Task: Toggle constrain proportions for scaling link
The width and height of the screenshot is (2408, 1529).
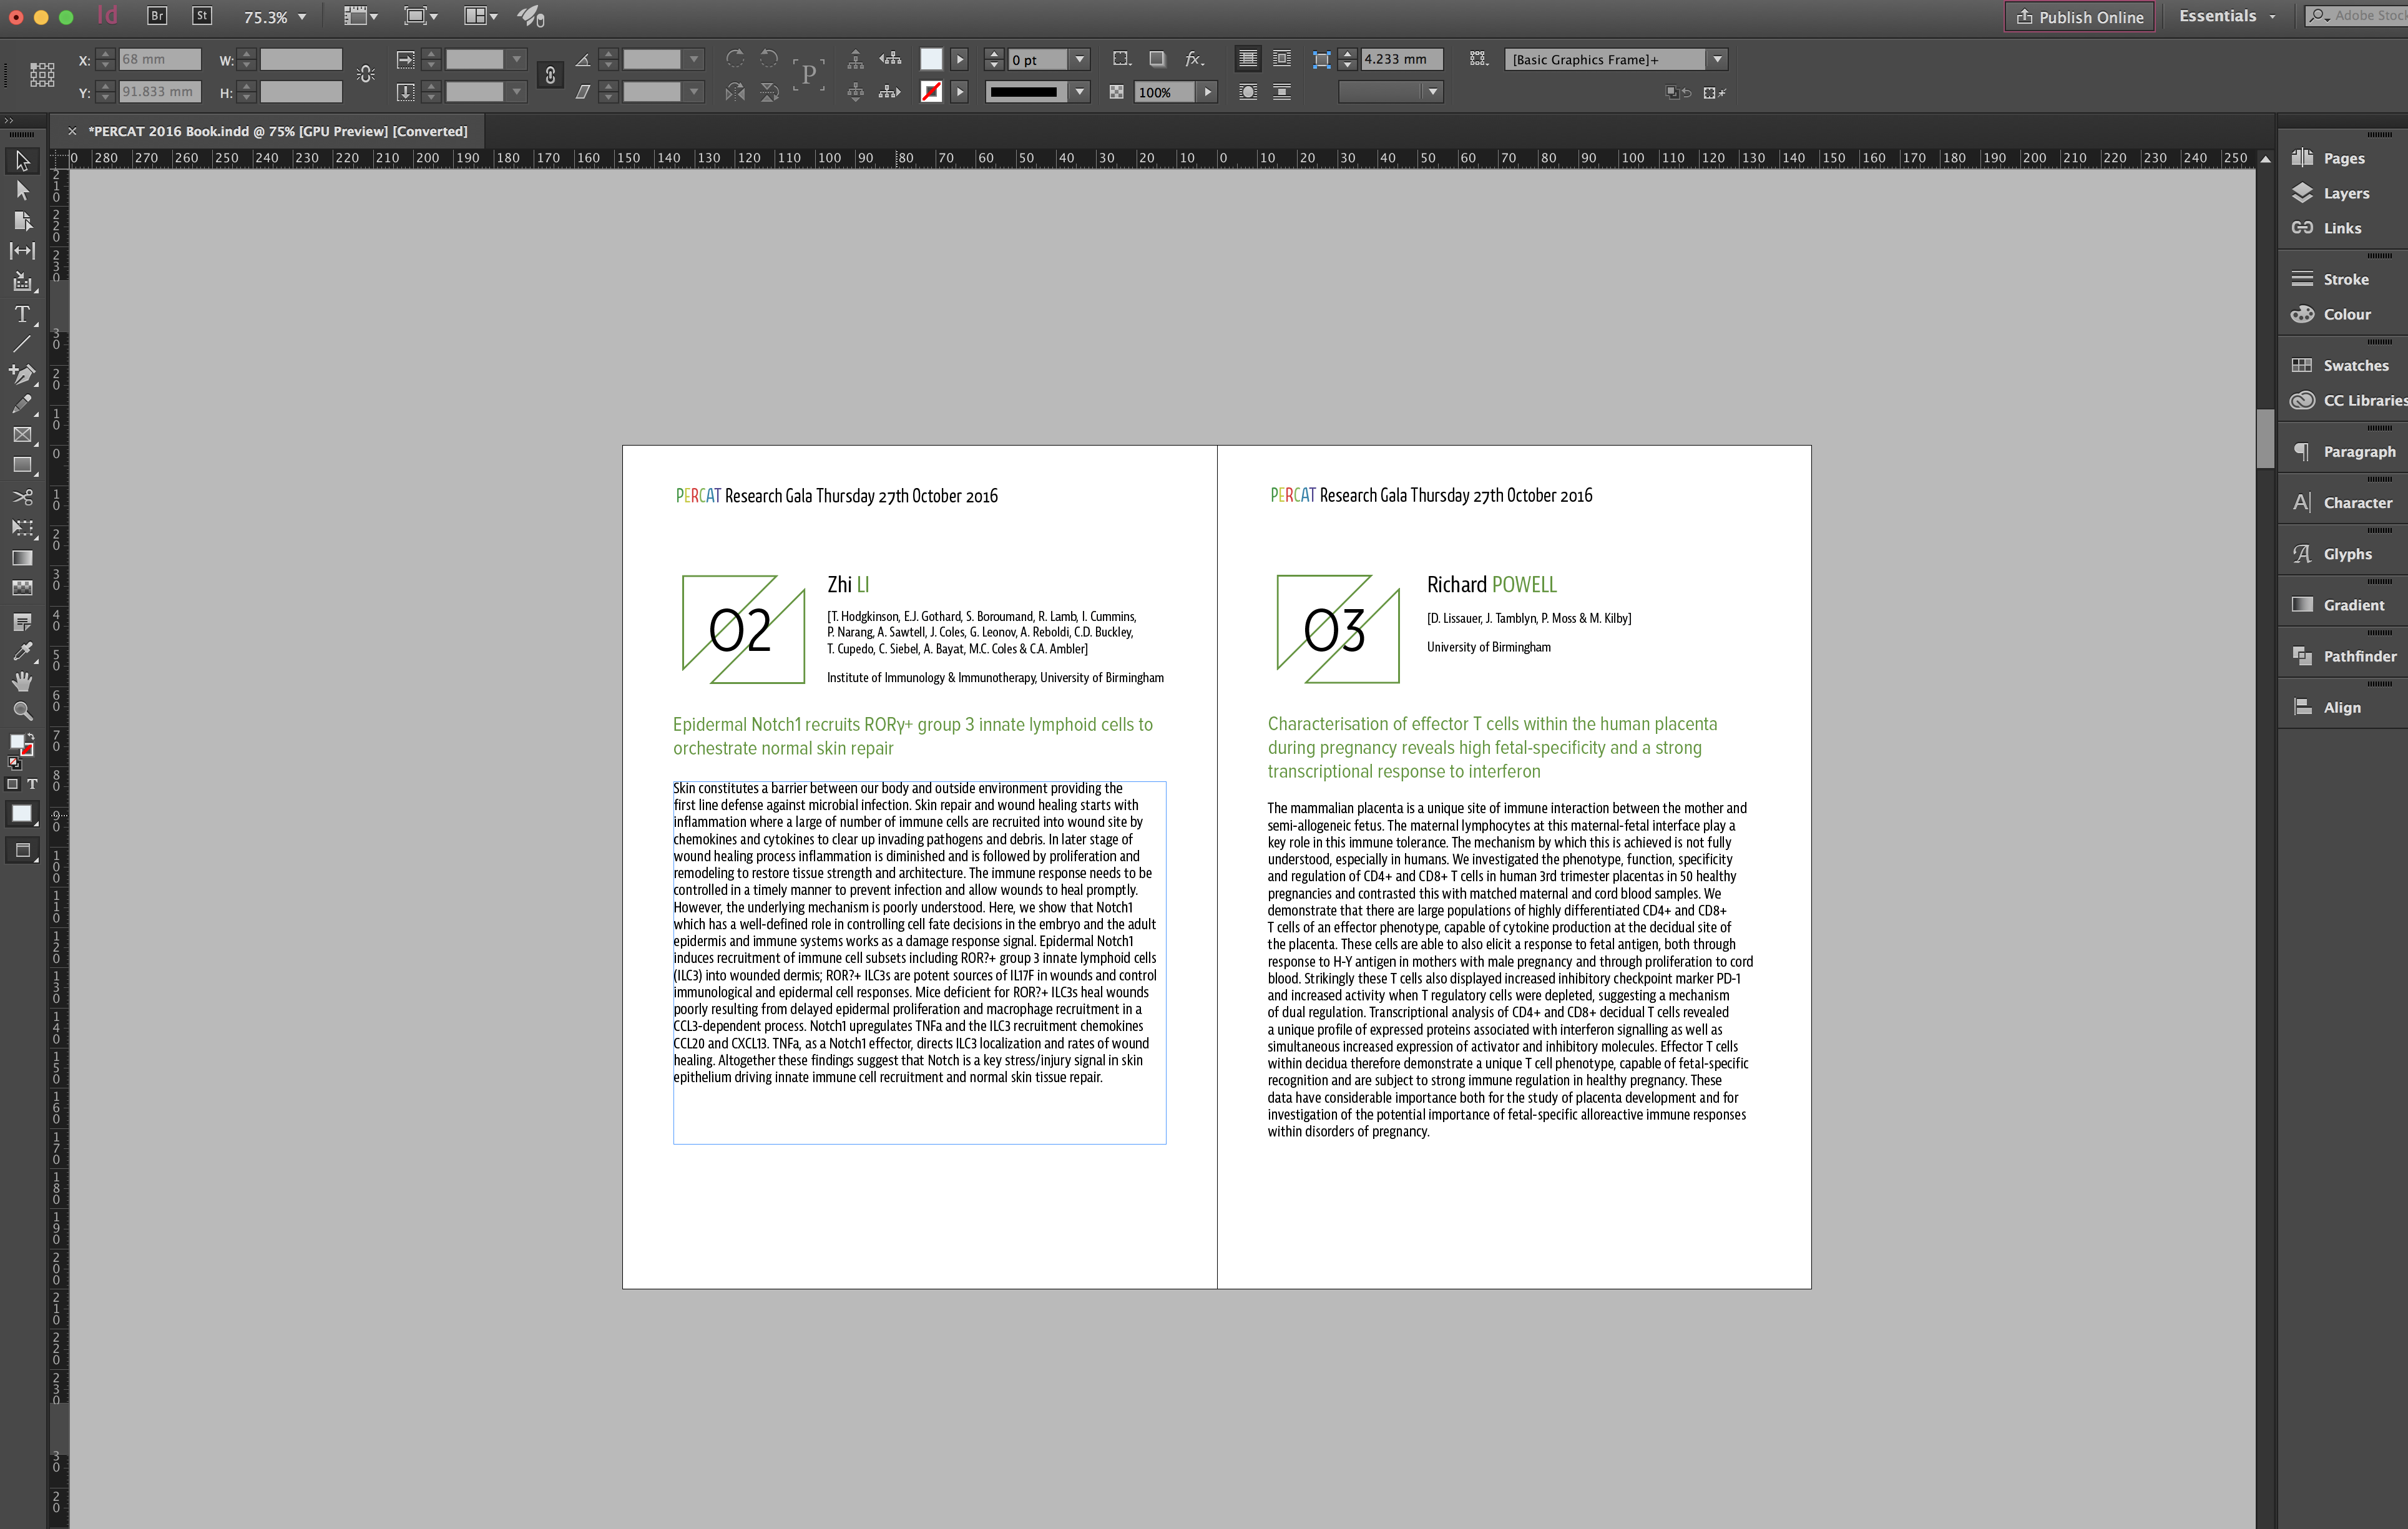Action: 549,75
